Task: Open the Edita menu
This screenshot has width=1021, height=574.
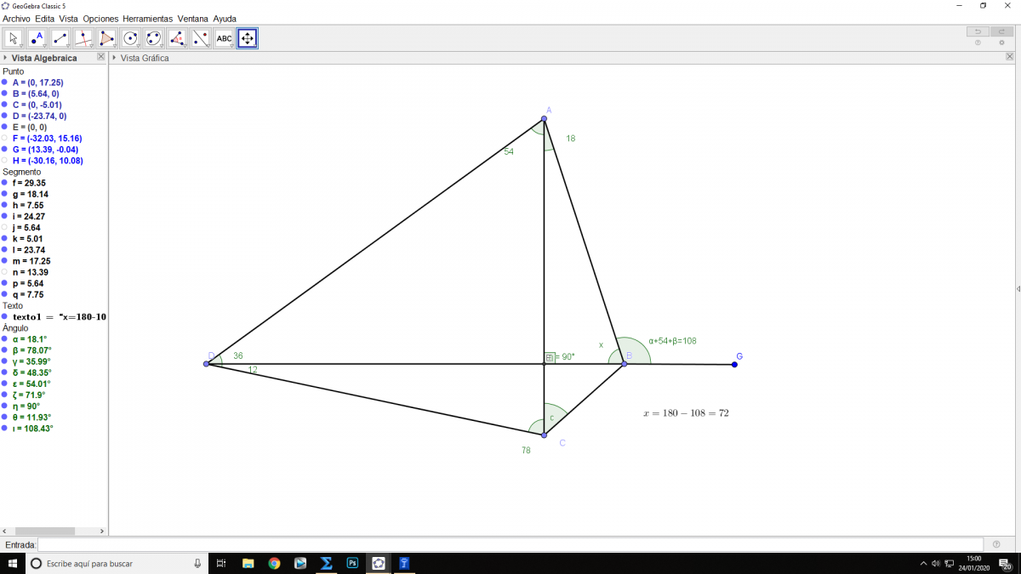Action: [44, 18]
